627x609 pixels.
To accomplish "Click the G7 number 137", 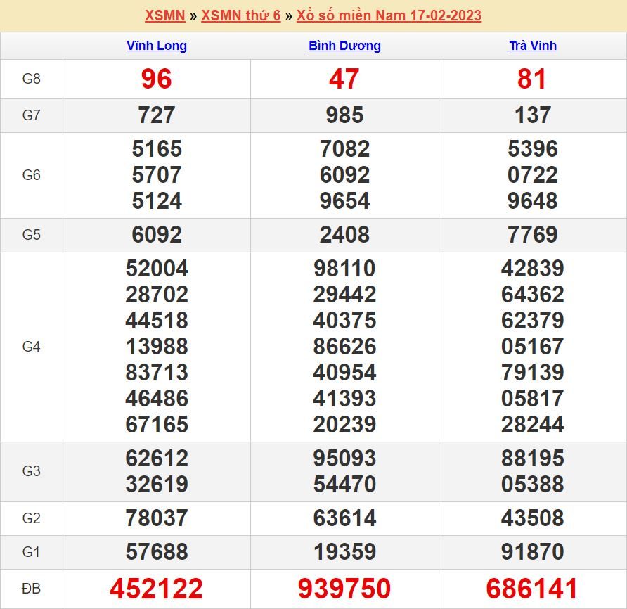I will pos(533,115).
